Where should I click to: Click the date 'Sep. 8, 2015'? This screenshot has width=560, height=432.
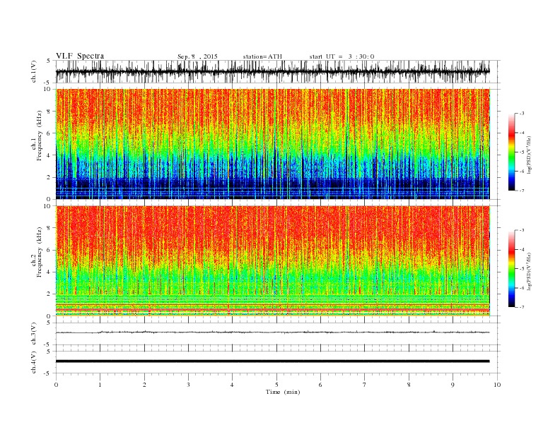pyautogui.click(x=197, y=56)
